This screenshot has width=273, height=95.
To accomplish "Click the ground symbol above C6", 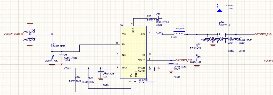I will click(x=30, y=23).
